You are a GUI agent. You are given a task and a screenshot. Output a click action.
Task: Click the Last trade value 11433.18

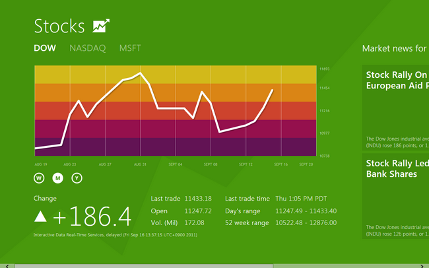coord(198,199)
